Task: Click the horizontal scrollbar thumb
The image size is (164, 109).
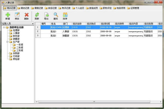Action: [x=94, y=102]
